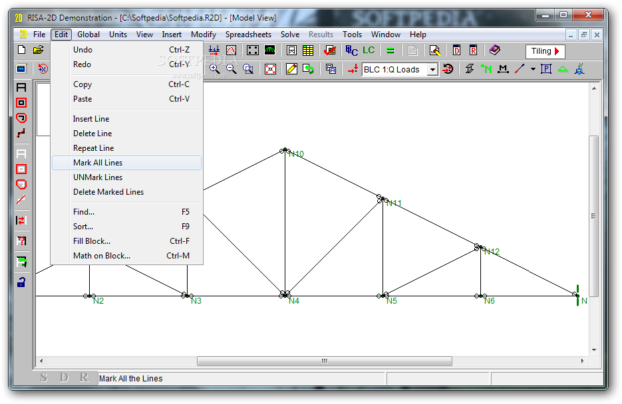The image size is (622, 404).
Task: Open the yellow spreadsheet grid icon
Action: click(308, 50)
